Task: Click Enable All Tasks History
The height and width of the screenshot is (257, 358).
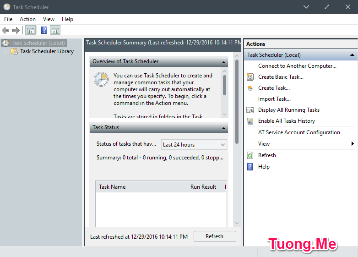Action: point(287,121)
